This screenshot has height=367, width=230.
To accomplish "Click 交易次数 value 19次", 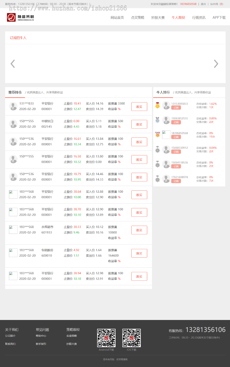I will coord(212,137).
